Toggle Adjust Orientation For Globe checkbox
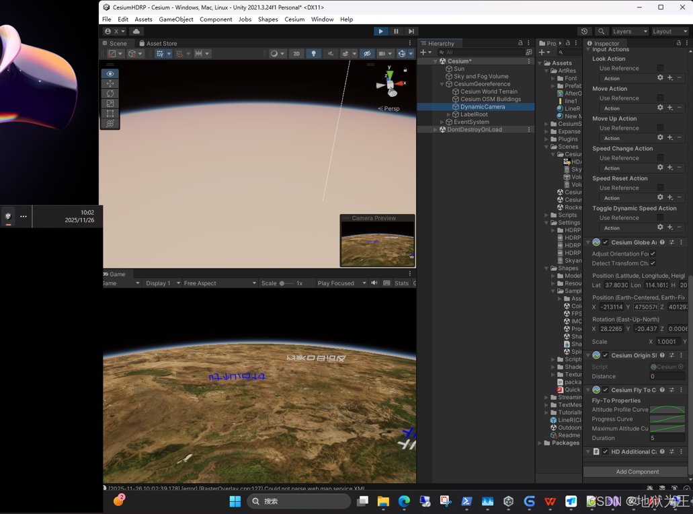Screen dimensions: 693x514 (653, 254)
